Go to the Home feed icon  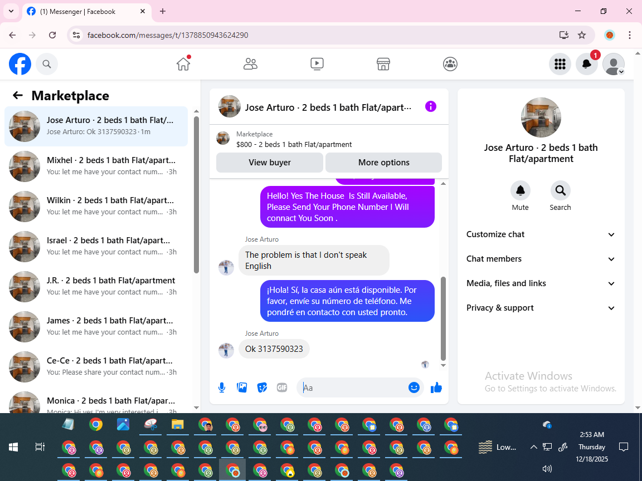[183, 64]
